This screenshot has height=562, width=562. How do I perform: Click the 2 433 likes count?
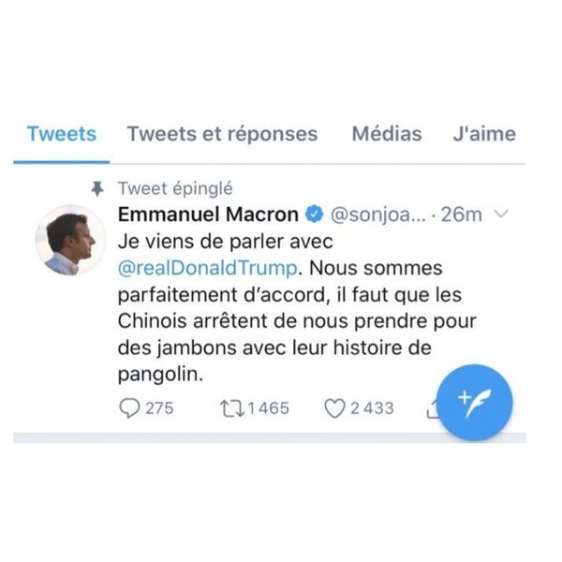pyautogui.click(x=372, y=407)
